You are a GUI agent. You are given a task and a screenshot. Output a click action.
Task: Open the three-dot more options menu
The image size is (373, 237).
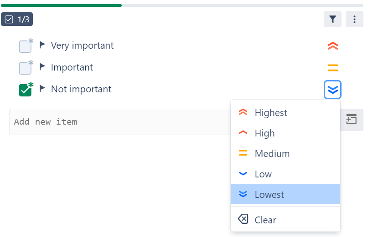pos(354,19)
